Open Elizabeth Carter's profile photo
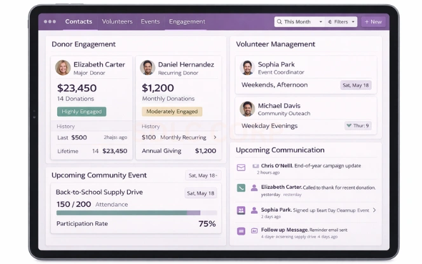The image size is (422, 264). (x=63, y=67)
